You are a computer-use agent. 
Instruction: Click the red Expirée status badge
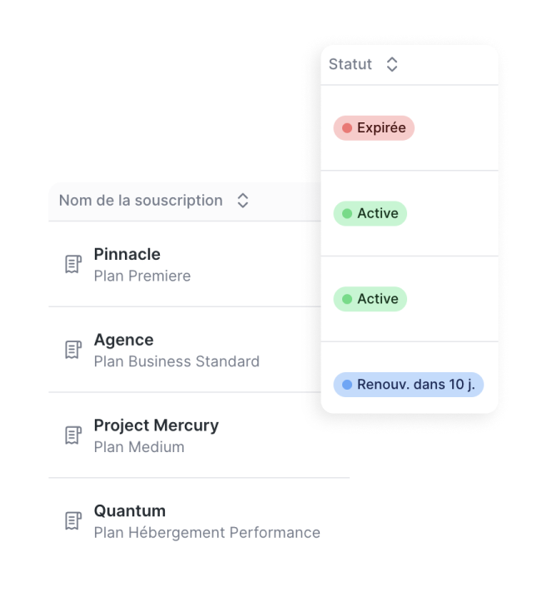click(x=374, y=128)
